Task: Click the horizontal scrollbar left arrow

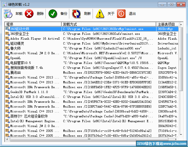Action: point(7,139)
